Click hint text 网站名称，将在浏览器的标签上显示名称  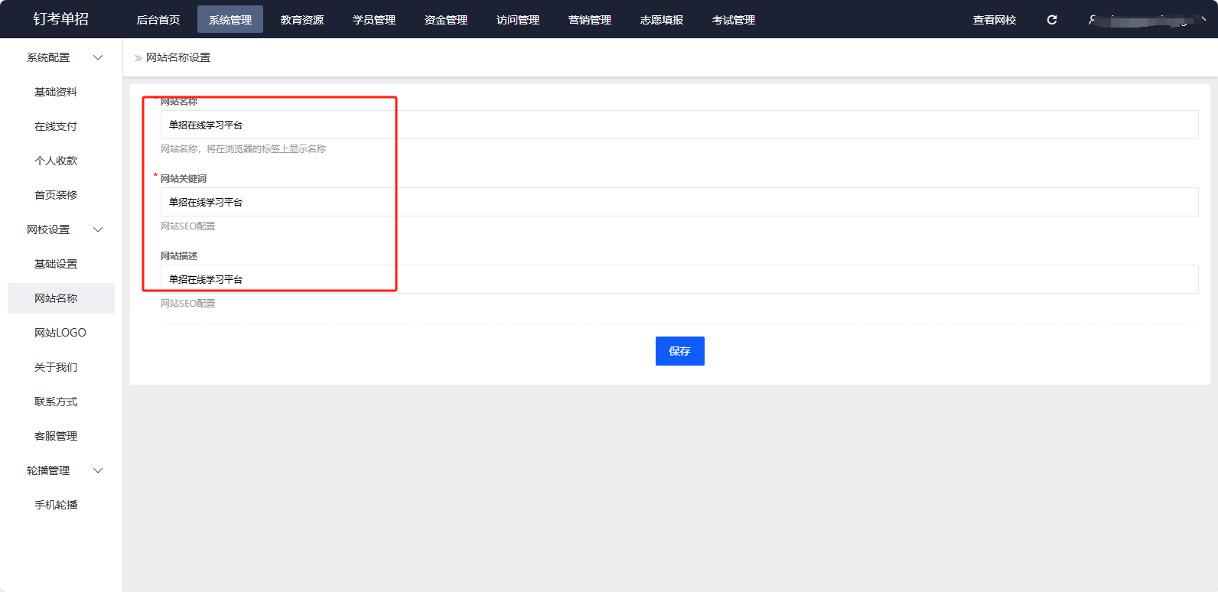243,149
